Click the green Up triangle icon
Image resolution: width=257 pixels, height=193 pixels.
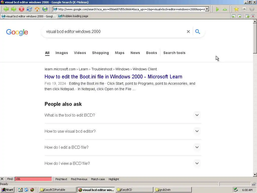click(225, 9)
